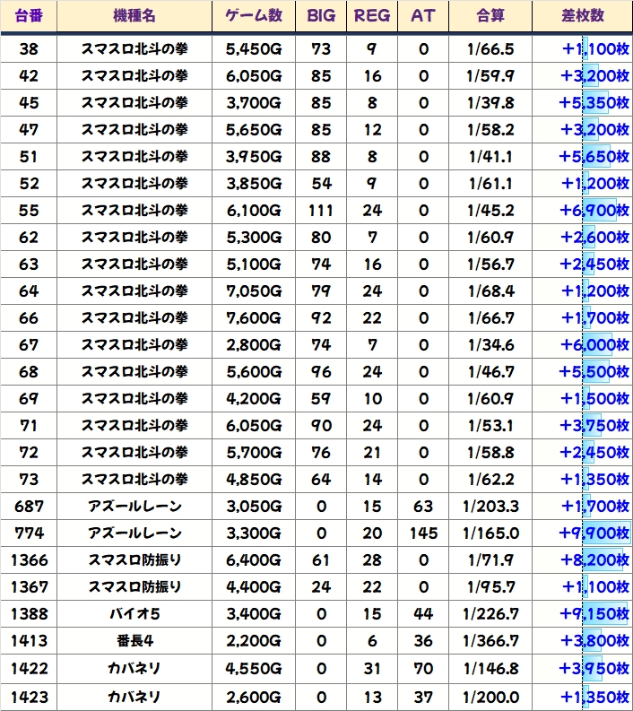Click the ゲーム数 column header

pyautogui.click(x=254, y=16)
